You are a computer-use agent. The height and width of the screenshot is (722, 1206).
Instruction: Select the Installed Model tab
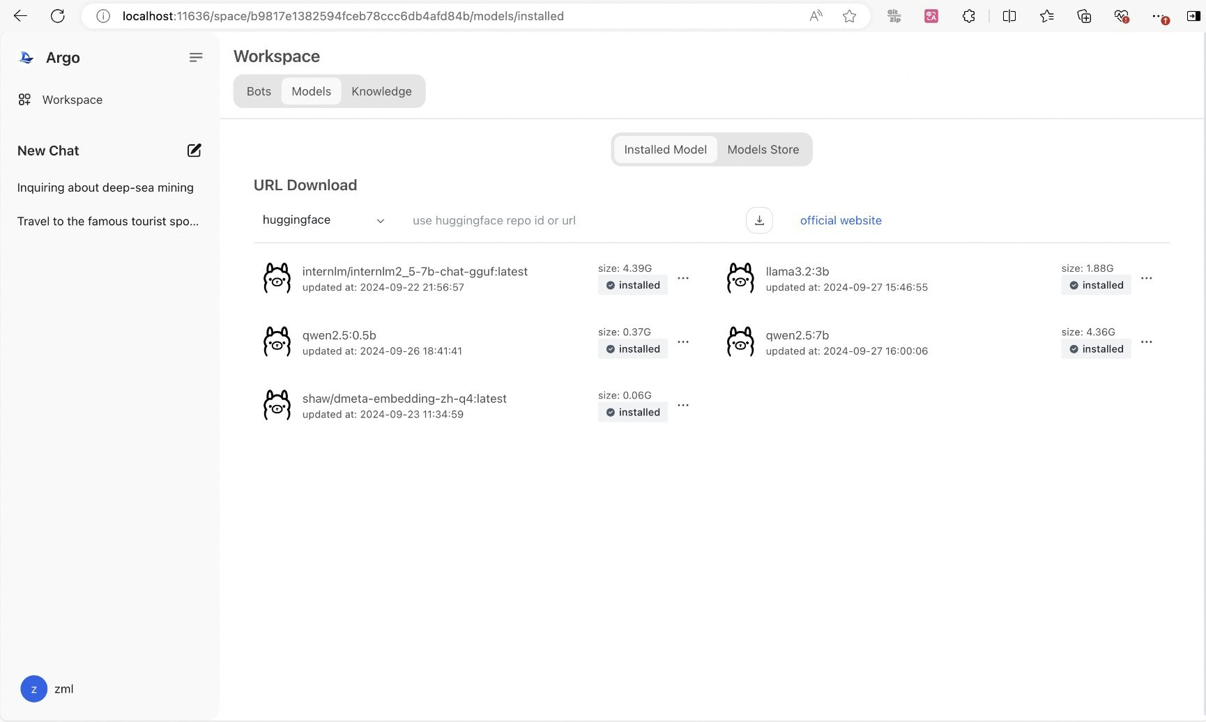(665, 150)
